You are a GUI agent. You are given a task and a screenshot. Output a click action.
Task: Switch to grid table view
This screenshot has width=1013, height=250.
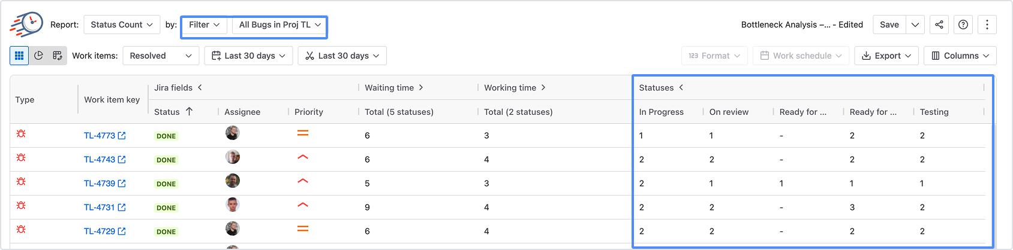coord(19,56)
